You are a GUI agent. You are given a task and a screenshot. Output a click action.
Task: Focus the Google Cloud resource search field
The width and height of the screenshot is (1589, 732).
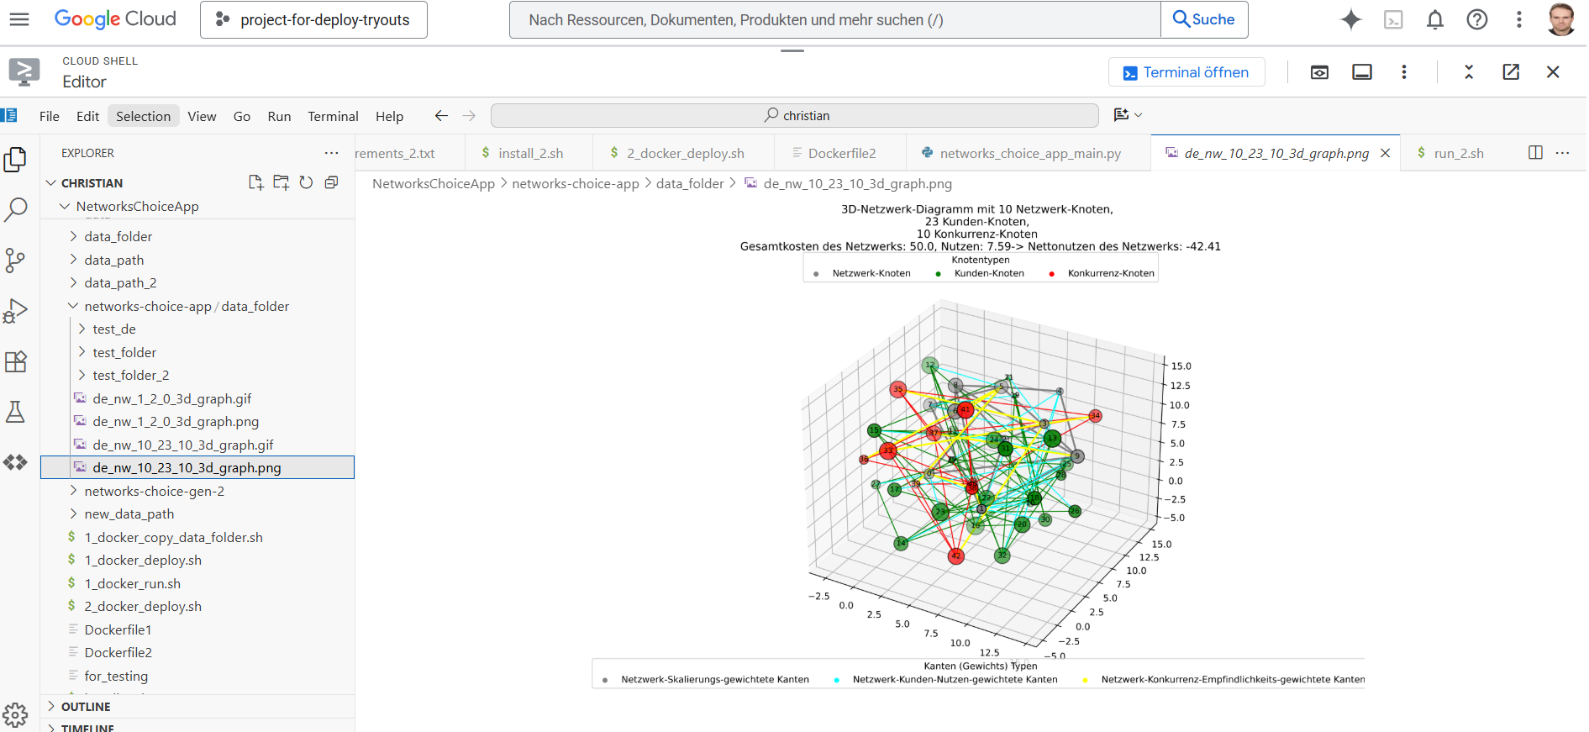[835, 19]
